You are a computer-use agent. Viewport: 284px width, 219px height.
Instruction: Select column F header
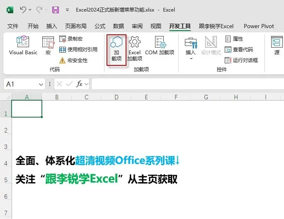point(176,97)
